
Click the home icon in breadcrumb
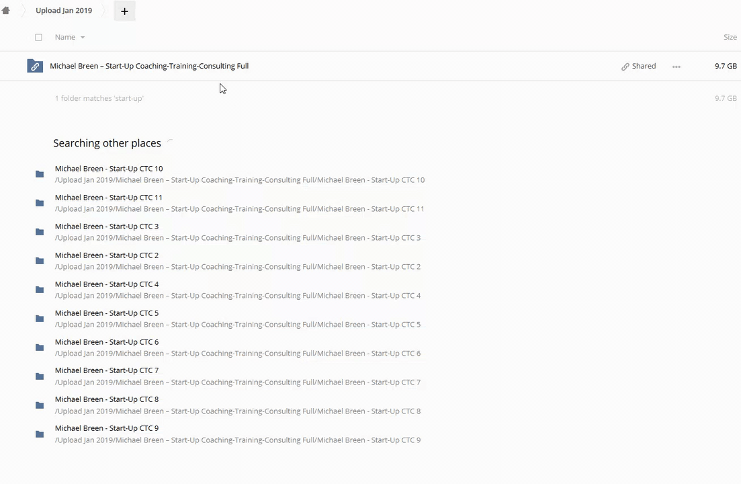pyautogui.click(x=6, y=11)
